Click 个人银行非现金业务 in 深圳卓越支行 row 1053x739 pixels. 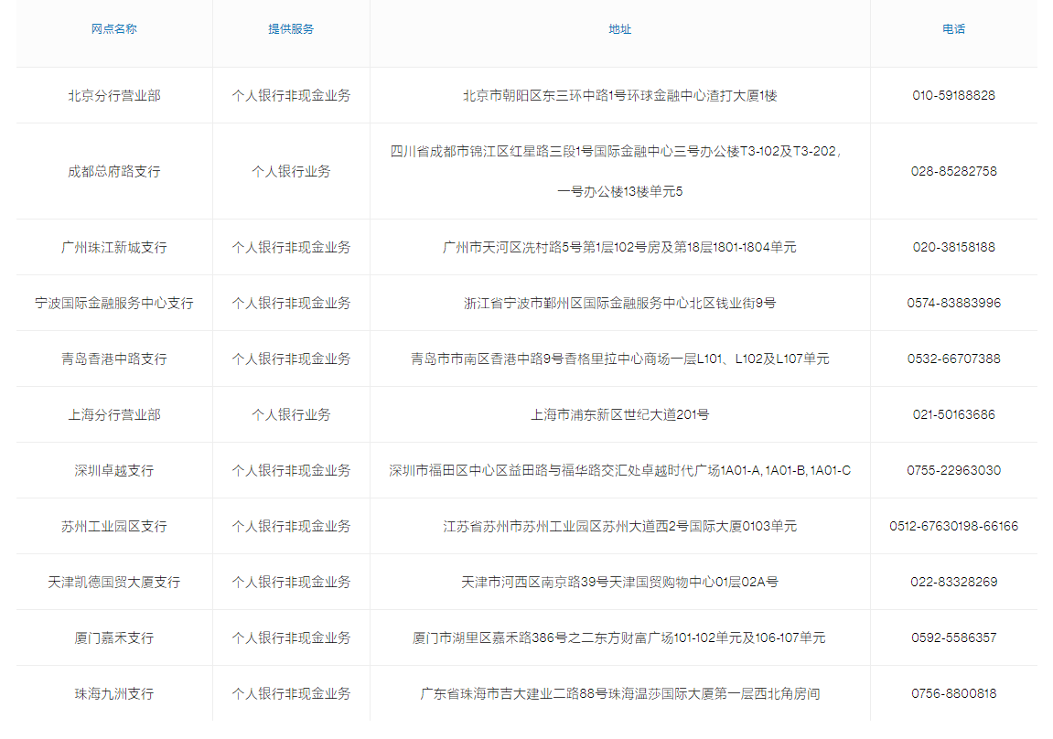point(291,470)
